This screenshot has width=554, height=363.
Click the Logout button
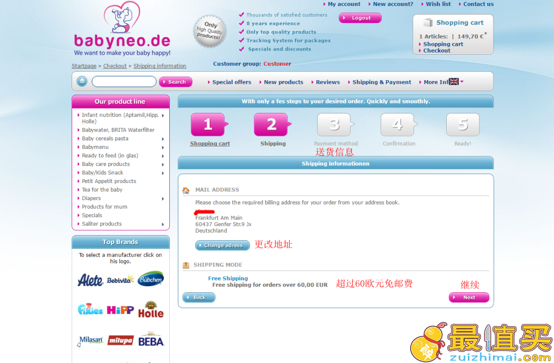(360, 18)
